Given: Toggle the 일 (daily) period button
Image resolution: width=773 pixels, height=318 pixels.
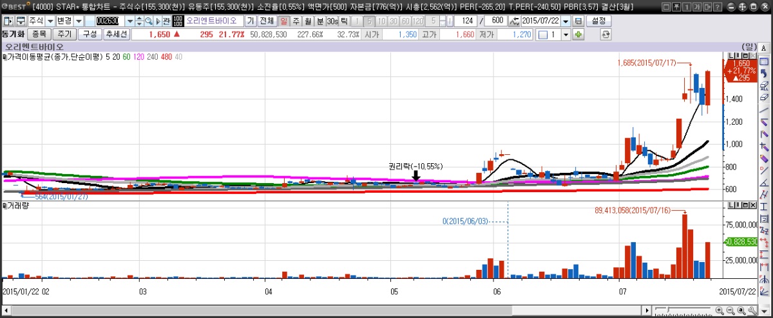Looking at the screenshot, I should (x=284, y=21).
